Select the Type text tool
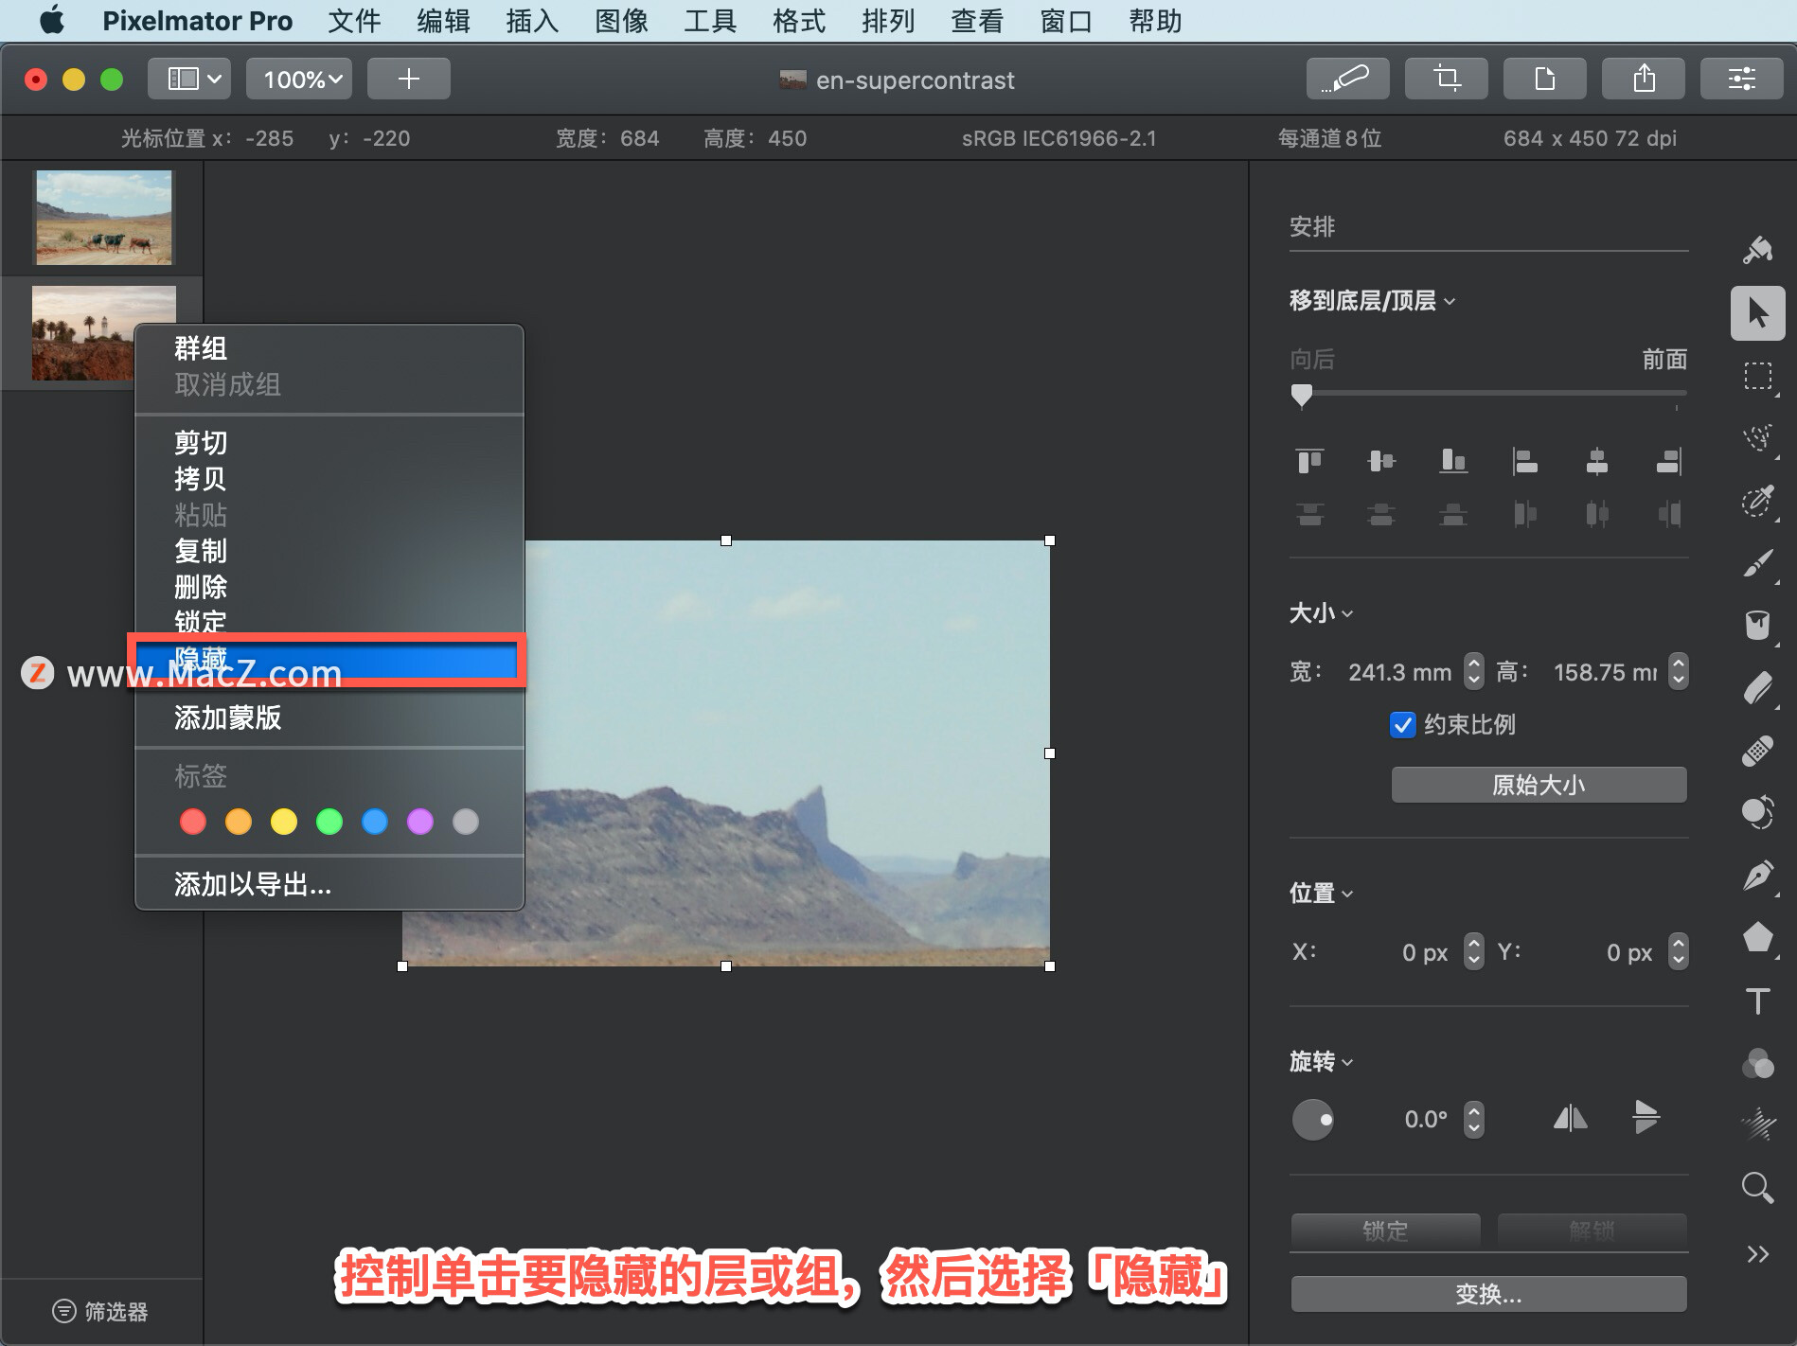 pos(1757,1001)
